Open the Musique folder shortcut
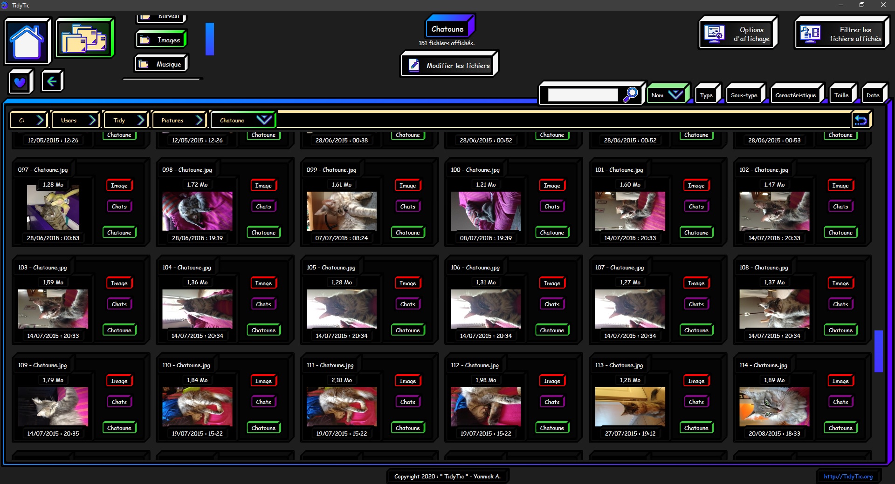The image size is (895, 484). (x=161, y=64)
